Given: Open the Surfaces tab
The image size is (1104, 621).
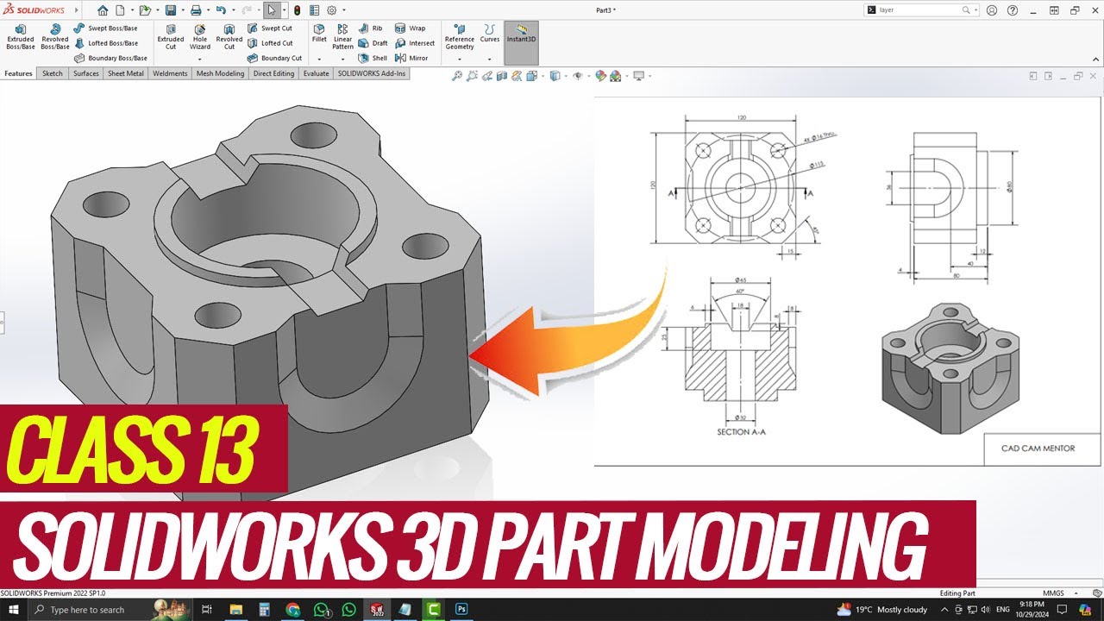Looking at the screenshot, I should coord(86,74).
